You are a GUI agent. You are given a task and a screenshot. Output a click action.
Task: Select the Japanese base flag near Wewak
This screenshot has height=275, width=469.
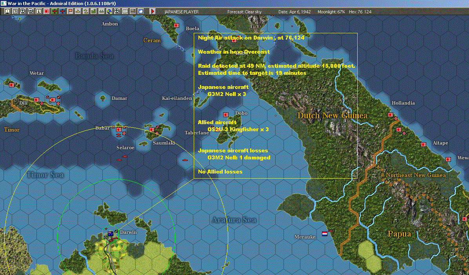(448, 159)
